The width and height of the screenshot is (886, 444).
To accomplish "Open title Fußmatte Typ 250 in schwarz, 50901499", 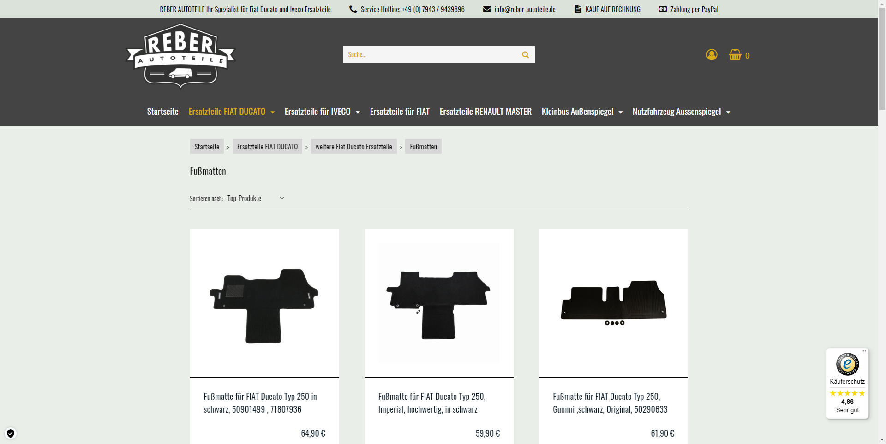I will (x=260, y=403).
